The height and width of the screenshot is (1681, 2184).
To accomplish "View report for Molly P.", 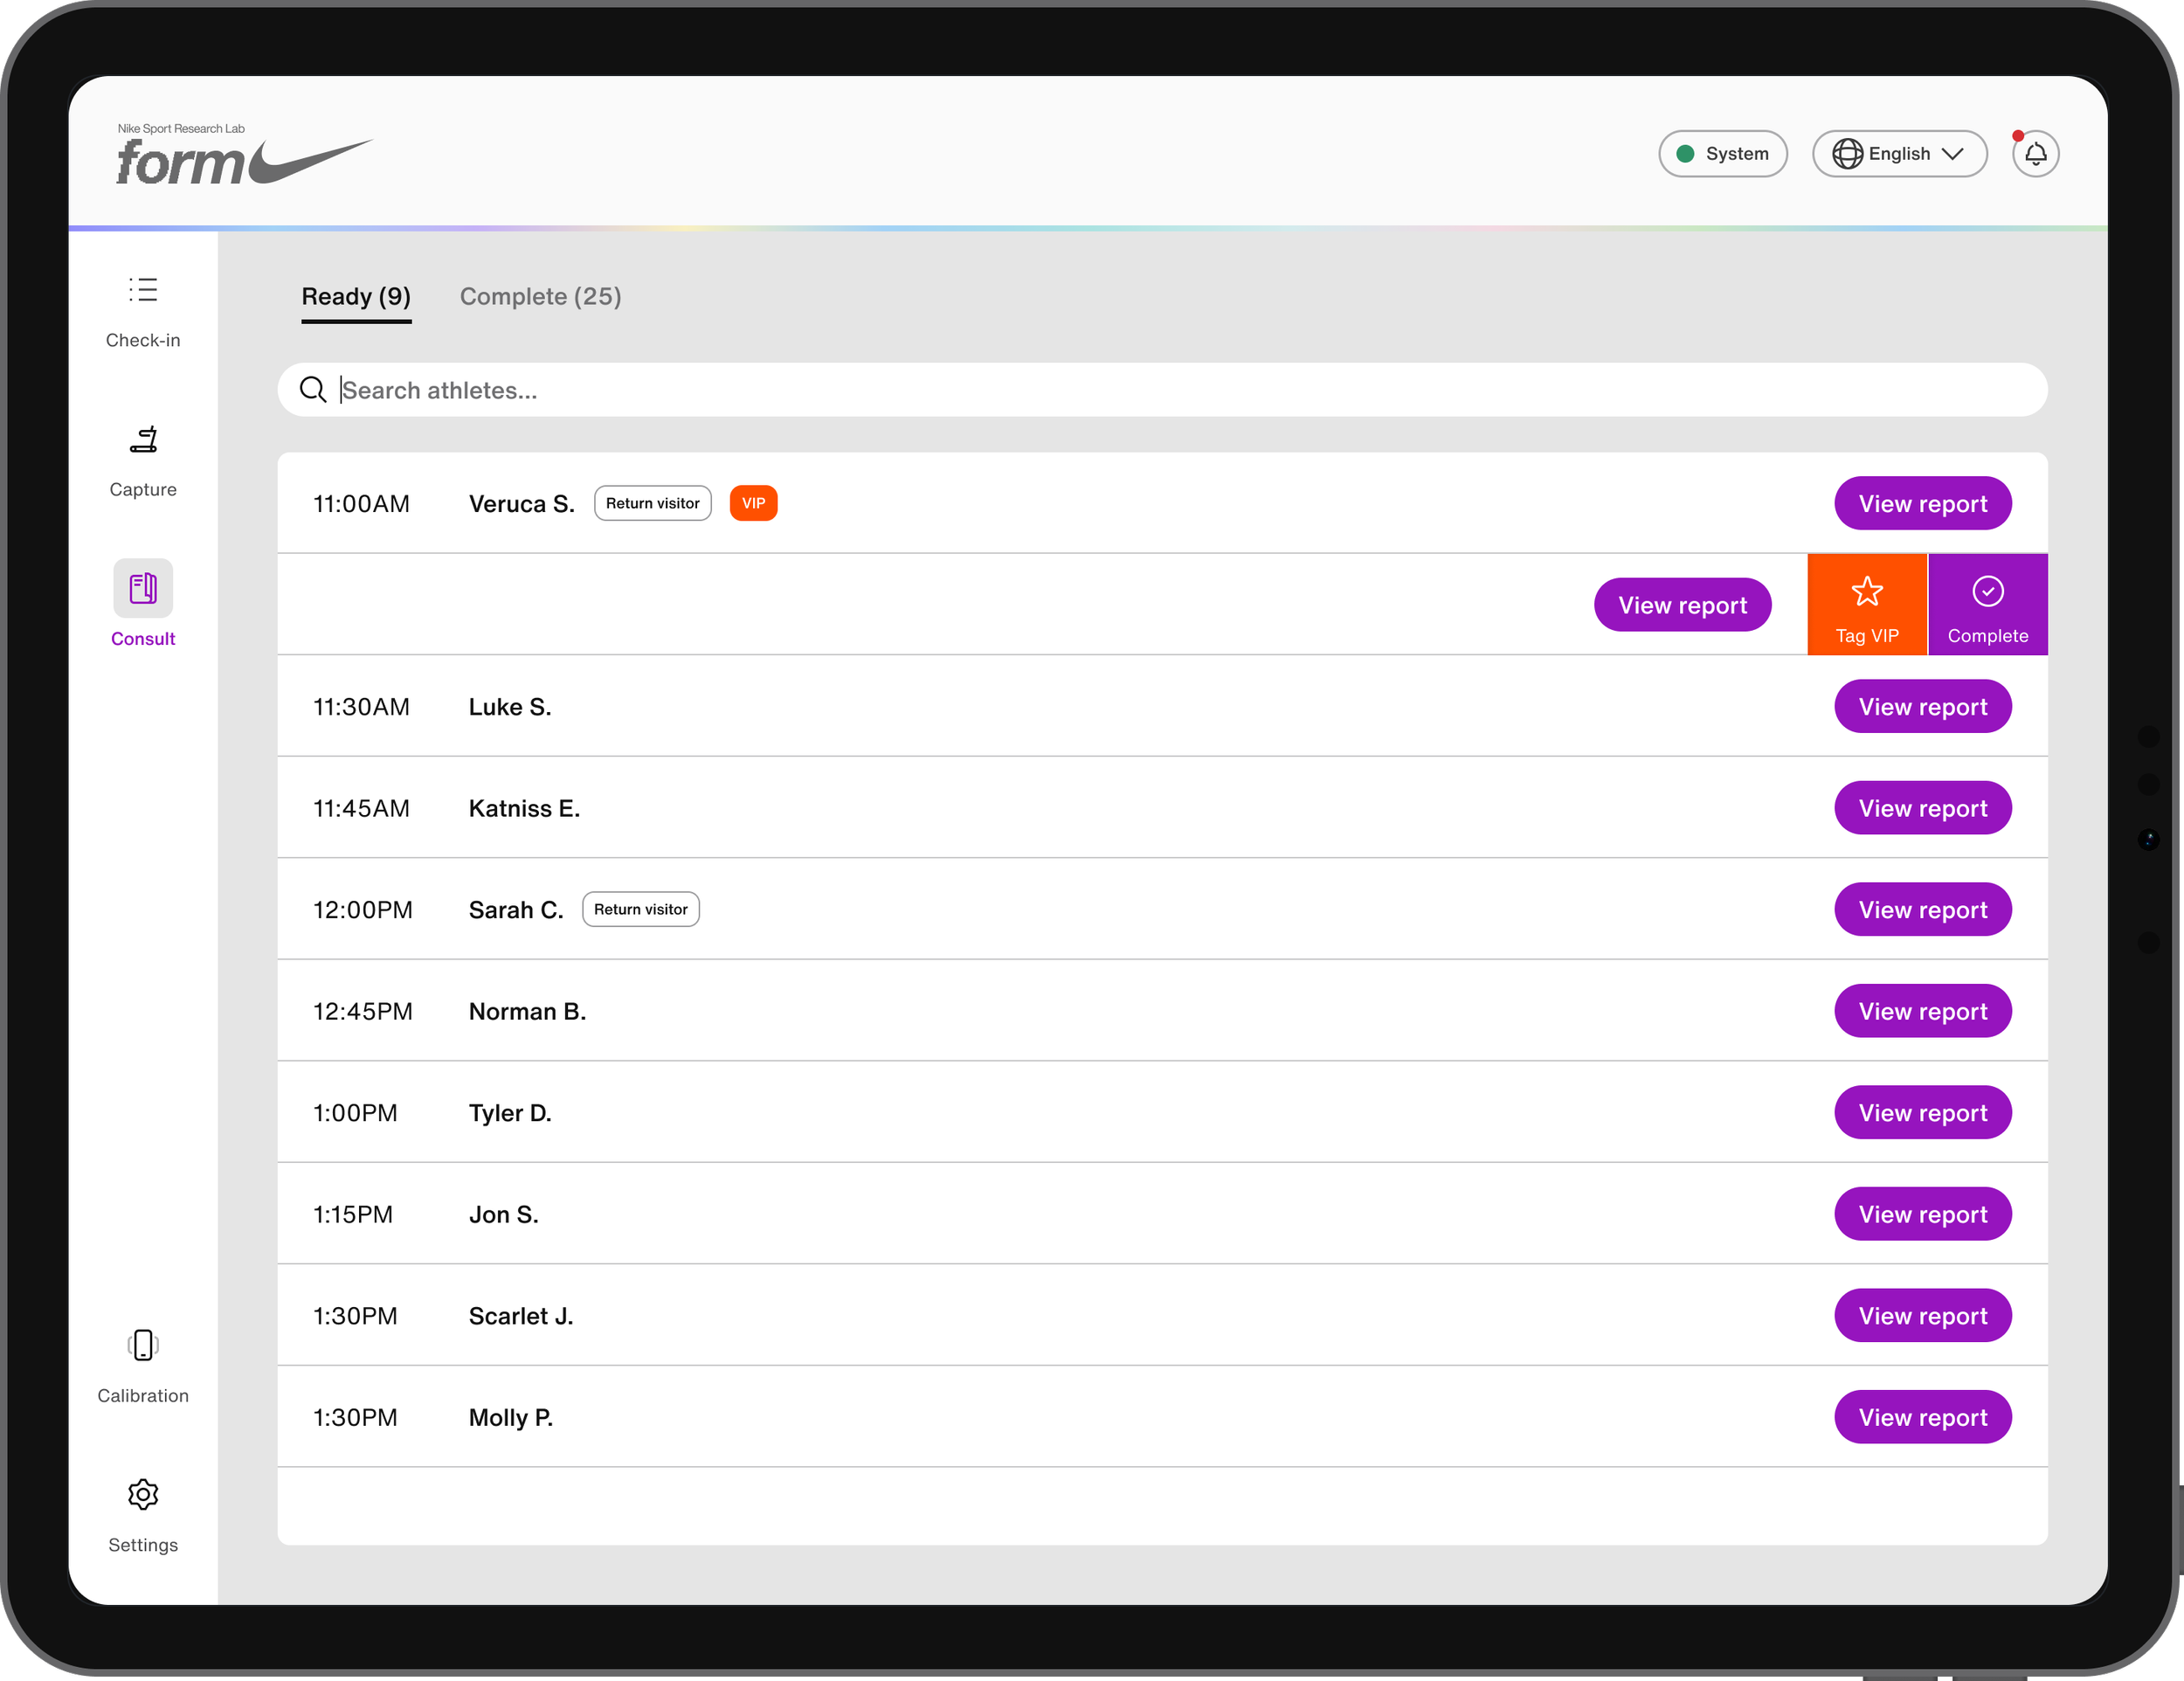I will pos(1922,1417).
